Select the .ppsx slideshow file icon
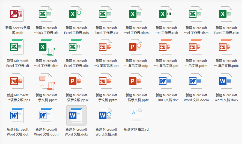The image size is (242, 144). tap(75, 81)
